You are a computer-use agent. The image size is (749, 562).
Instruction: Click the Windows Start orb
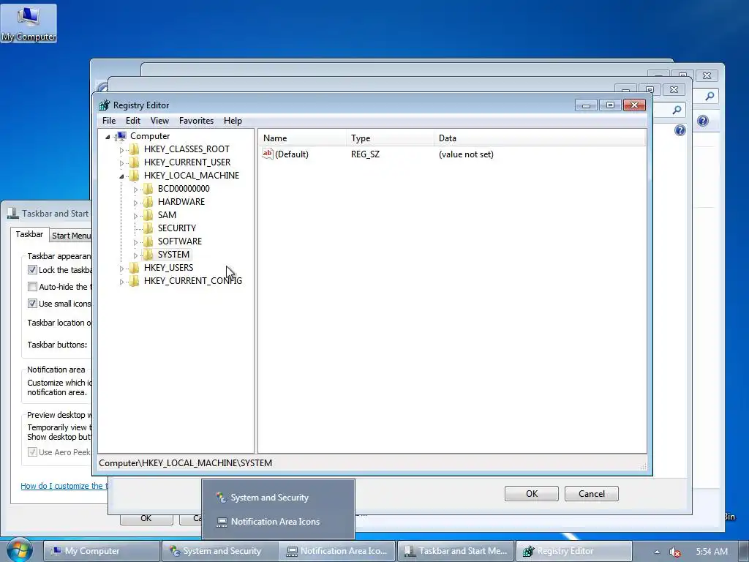[19, 550]
